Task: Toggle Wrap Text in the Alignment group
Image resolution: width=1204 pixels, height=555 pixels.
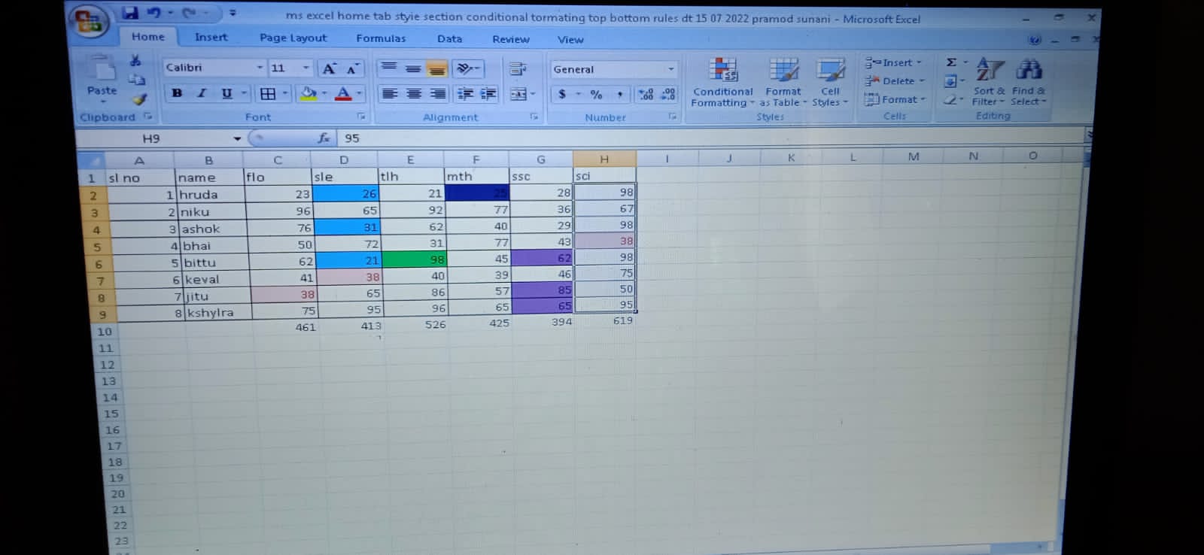Action: pyautogui.click(x=518, y=69)
